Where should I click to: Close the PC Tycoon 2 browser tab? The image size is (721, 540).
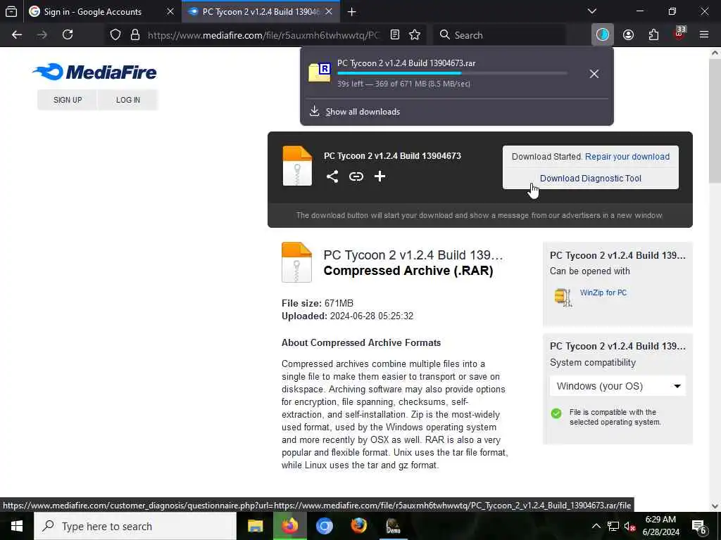click(x=329, y=12)
